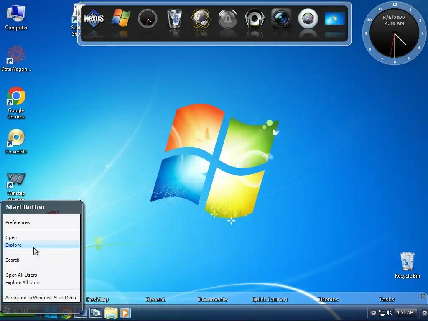
Task: Open the speaker headphones icon in the dock
Action: pyautogui.click(x=255, y=18)
